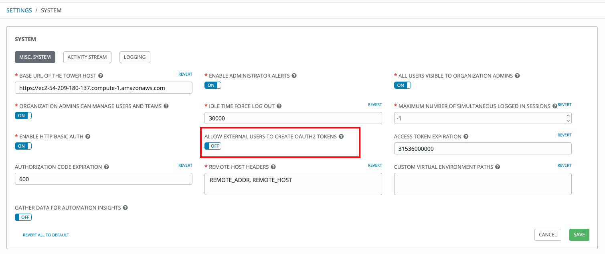Select the Misc. System tab
Image resolution: width=605 pixels, height=254 pixels.
click(35, 57)
